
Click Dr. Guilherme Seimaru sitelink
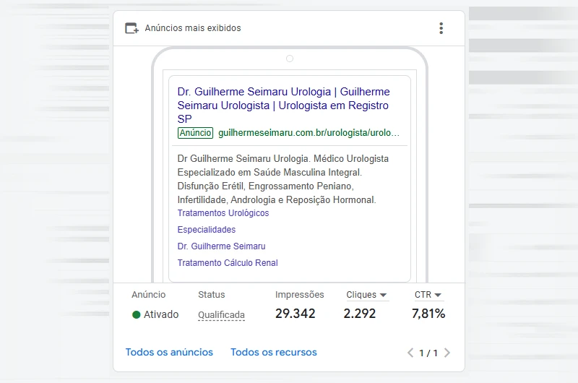tap(221, 246)
